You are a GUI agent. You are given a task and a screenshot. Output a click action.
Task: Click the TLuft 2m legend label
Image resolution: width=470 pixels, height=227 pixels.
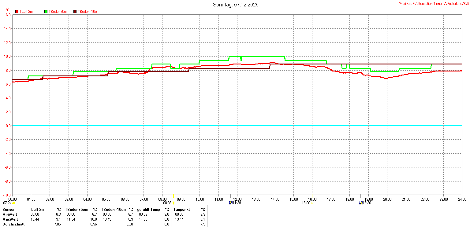click(26, 12)
